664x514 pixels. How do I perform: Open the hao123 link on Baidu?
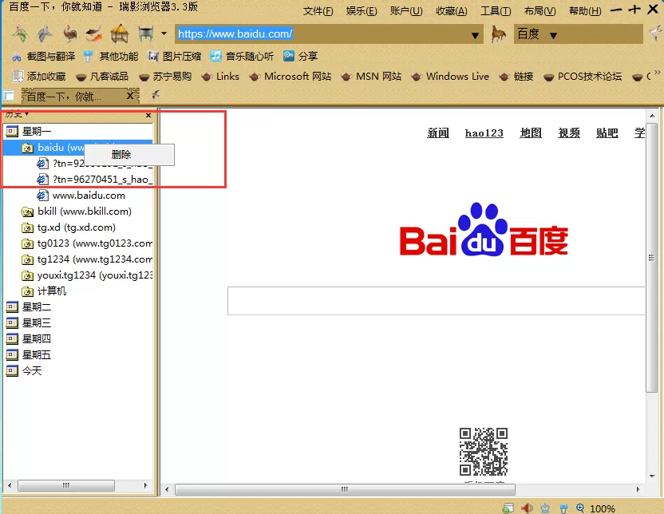[x=484, y=133]
